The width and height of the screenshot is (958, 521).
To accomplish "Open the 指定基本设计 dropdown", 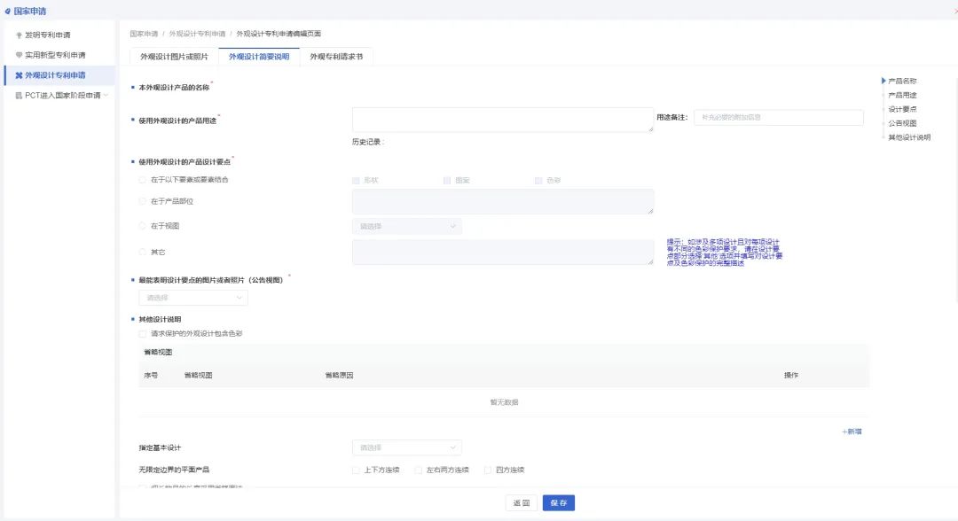I will pos(406,447).
